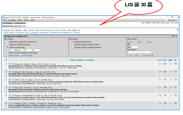Sort records by Author
This screenshot has width=183, height=115.
click(x=81, y=60)
